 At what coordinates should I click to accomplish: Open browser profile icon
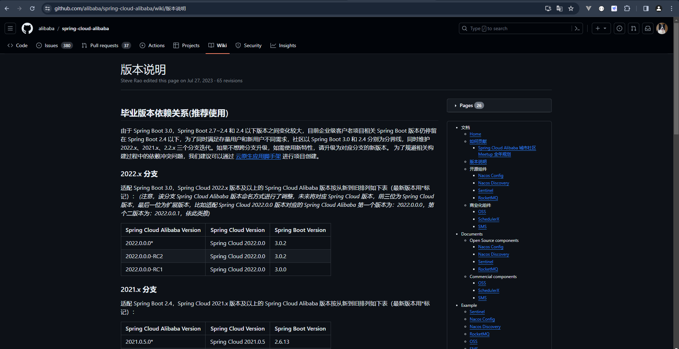coord(659,9)
